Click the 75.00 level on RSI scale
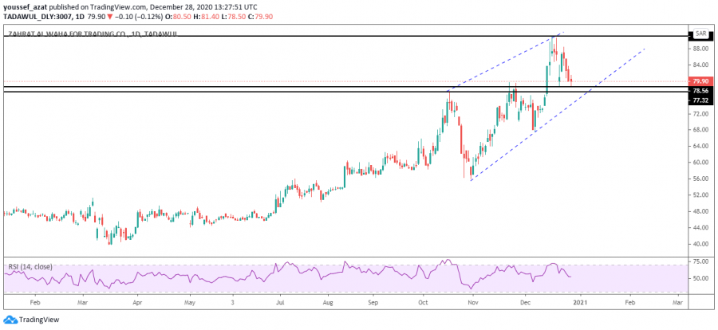The height and width of the screenshot is (330, 718). tap(700, 261)
